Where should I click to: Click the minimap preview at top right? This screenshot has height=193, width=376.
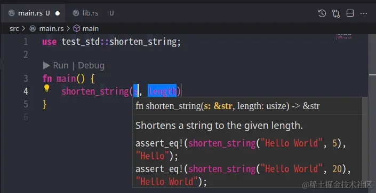343,37
